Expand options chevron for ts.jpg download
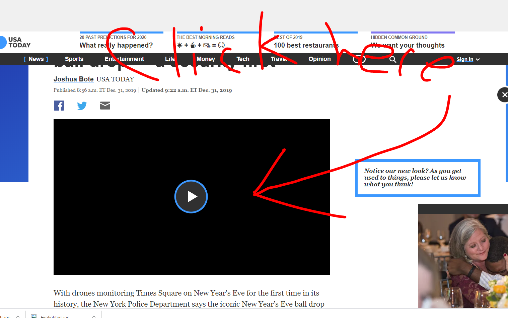This screenshot has height=318, width=508. (x=18, y=316)
